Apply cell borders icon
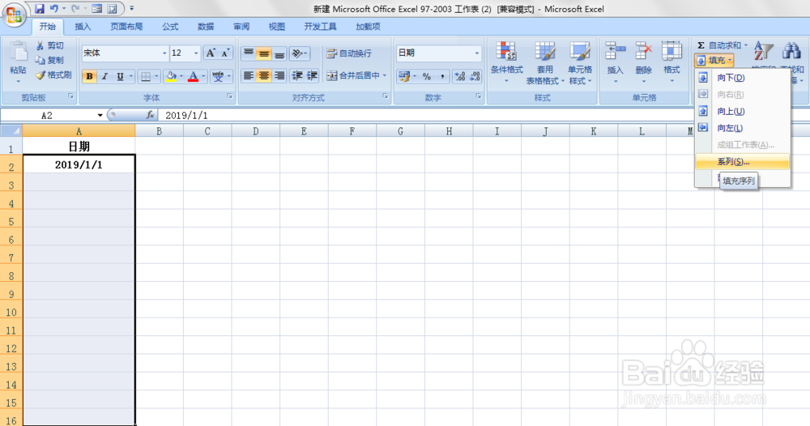 click(x=146, y=76)
